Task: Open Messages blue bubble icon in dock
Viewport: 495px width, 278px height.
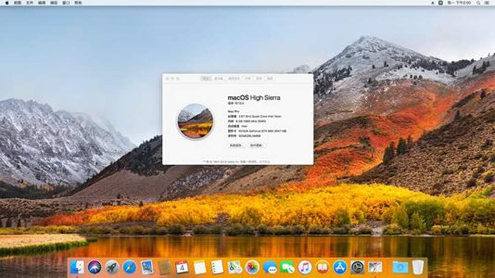Action: 270,267
